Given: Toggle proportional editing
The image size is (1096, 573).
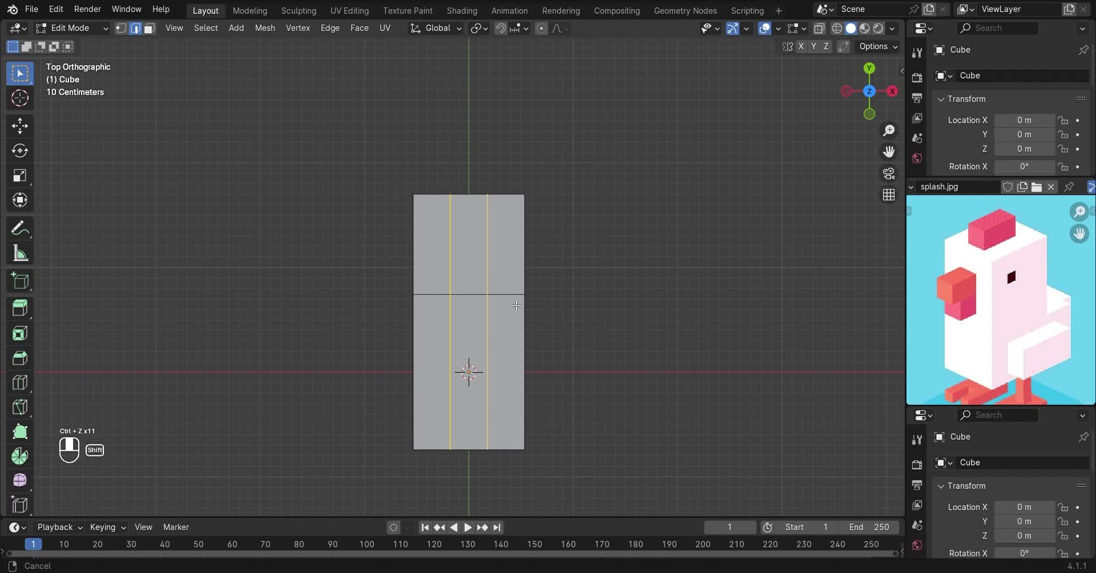Looking at the screenshot, I should click(541, 28).
